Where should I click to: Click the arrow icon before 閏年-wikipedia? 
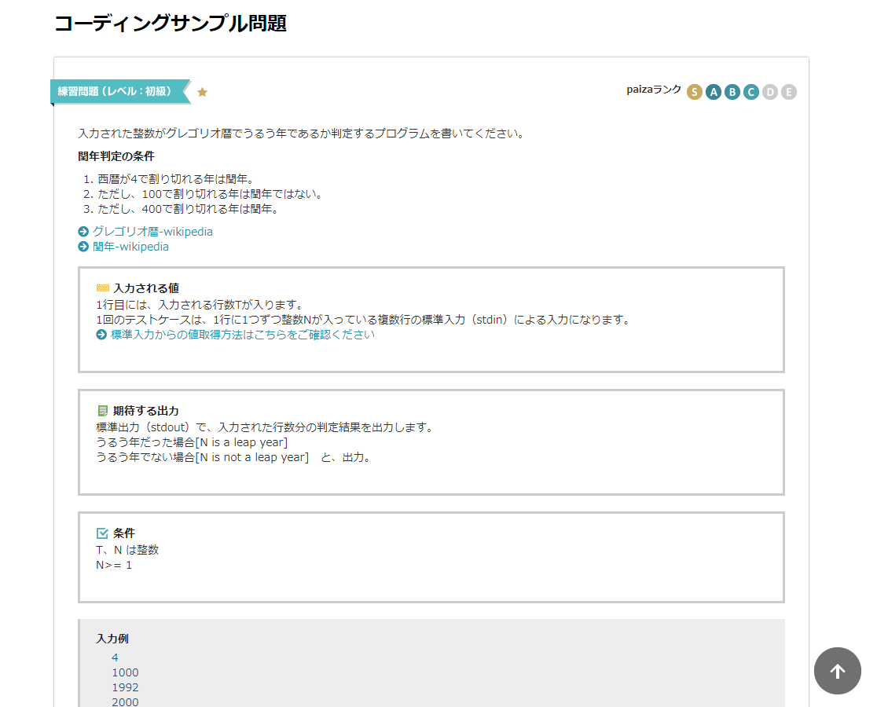click(83, 247)
